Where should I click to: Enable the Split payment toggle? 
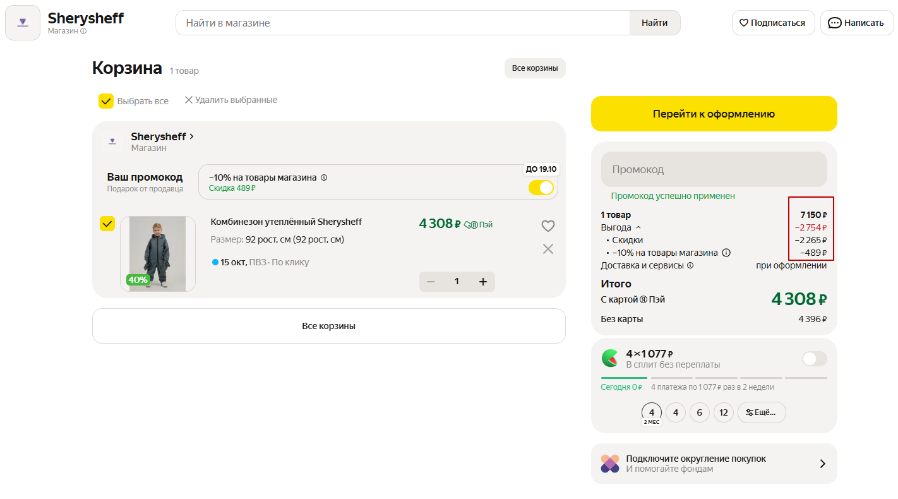814,359
